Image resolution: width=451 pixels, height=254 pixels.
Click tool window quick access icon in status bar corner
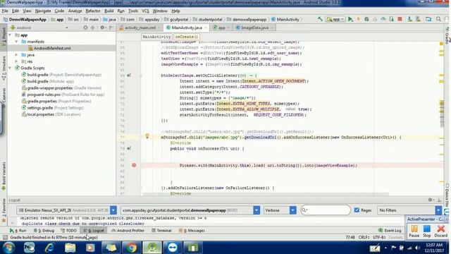(x=5, y=237)
